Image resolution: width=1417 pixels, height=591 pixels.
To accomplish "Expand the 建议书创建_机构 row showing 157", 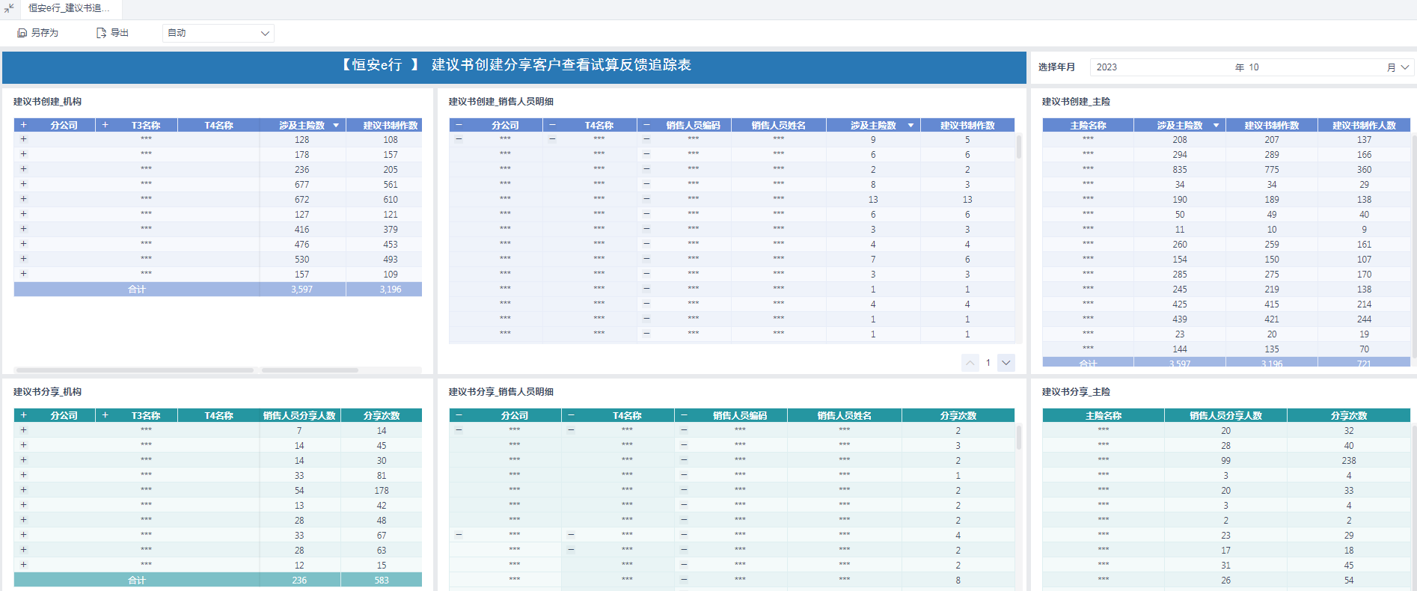I will coord(24,274).
